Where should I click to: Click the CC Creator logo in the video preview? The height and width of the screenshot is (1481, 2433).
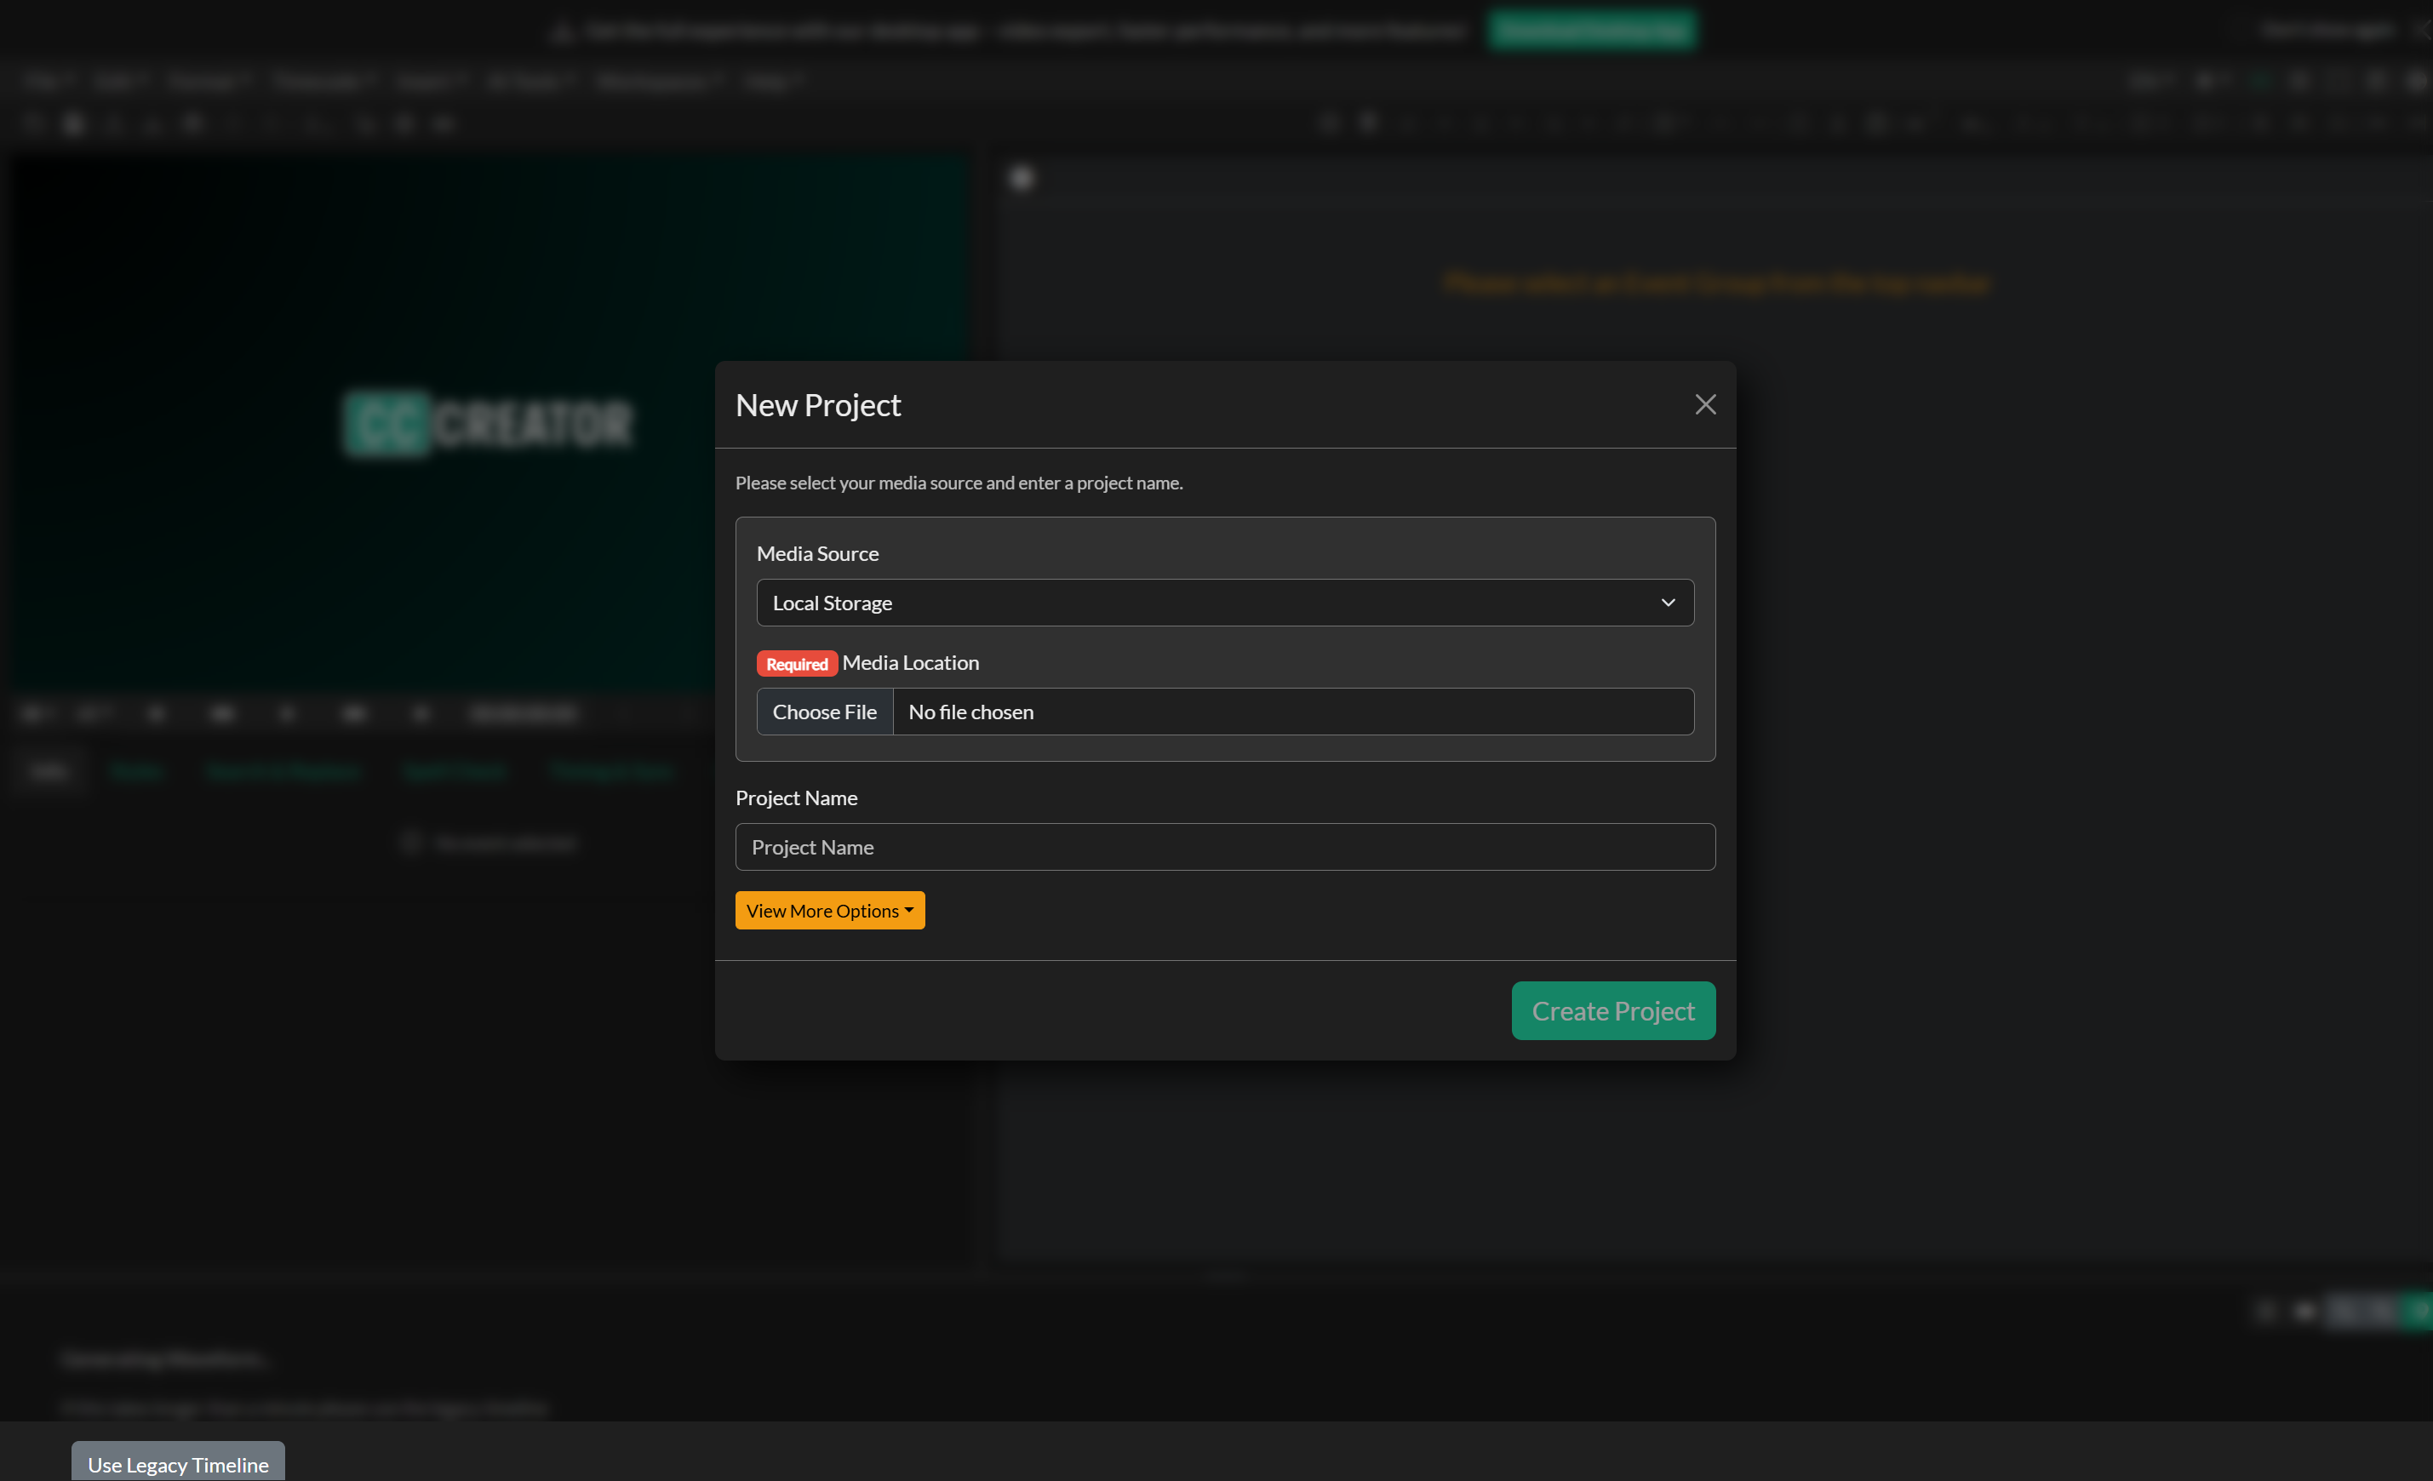tap(488, 424)
